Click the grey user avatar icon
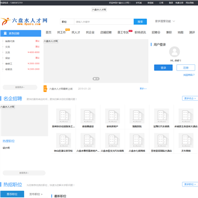The height and width of the screenshot is (198, 198). click(x=174, y=52)
